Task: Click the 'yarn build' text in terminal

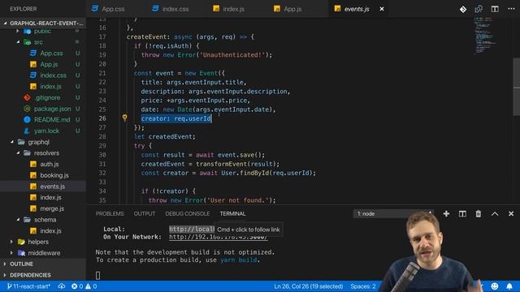Action: tap(238, 260)
